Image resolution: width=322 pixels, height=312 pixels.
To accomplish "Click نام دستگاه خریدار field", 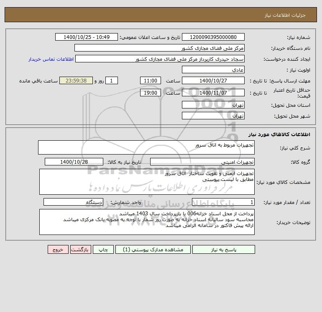I will click(x=159, y=48).
